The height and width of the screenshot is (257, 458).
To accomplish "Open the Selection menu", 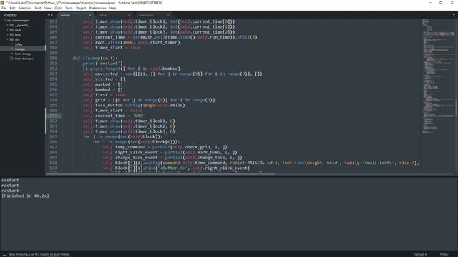I will click(25, 8).
